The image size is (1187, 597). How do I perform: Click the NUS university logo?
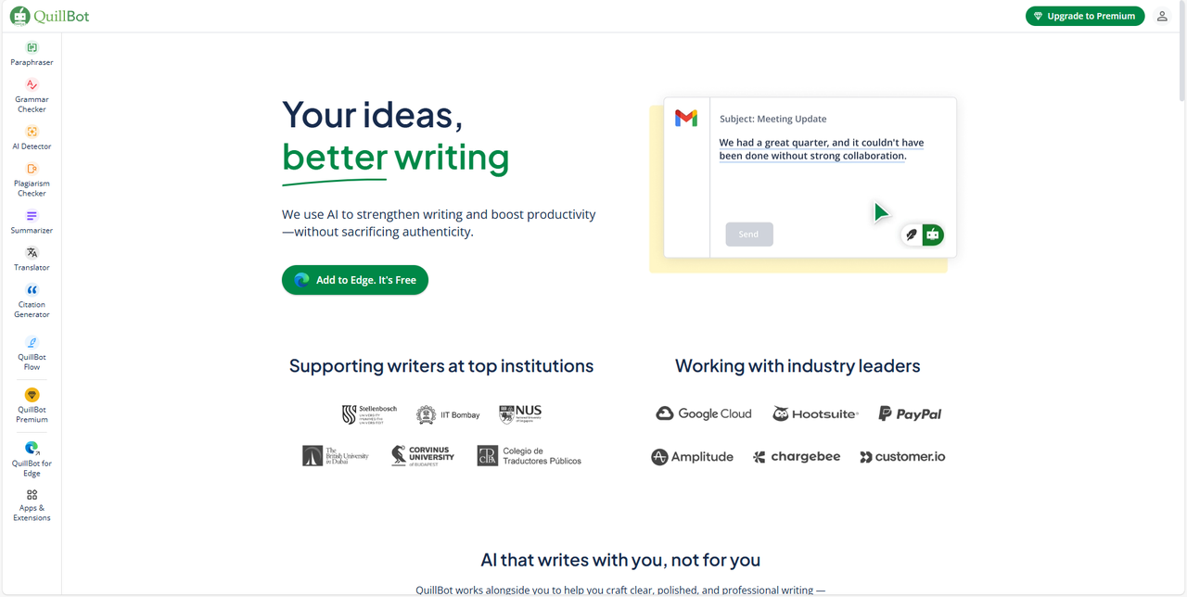(x=520, y=414)
